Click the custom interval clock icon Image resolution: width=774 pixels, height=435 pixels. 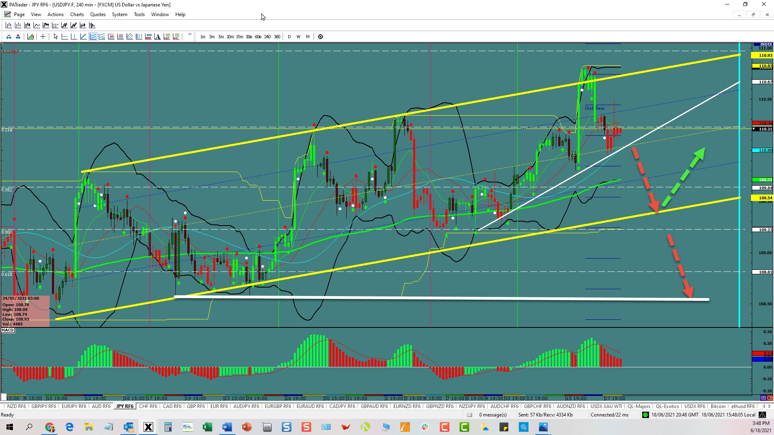(x=320, y=37)
